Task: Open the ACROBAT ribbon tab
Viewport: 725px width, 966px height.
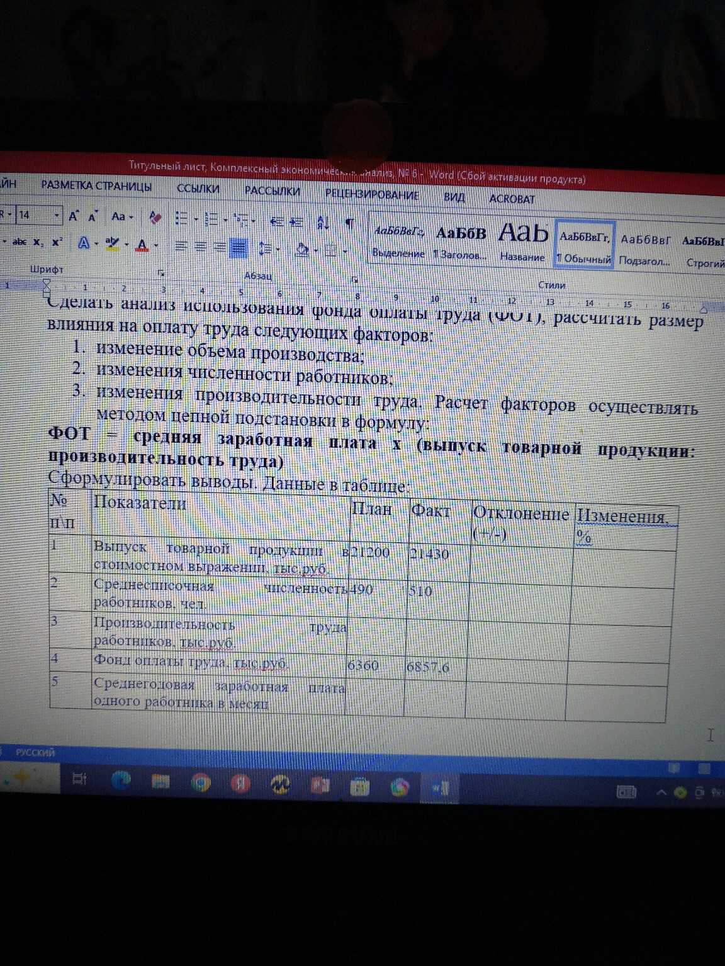Action: pos(512,199)
